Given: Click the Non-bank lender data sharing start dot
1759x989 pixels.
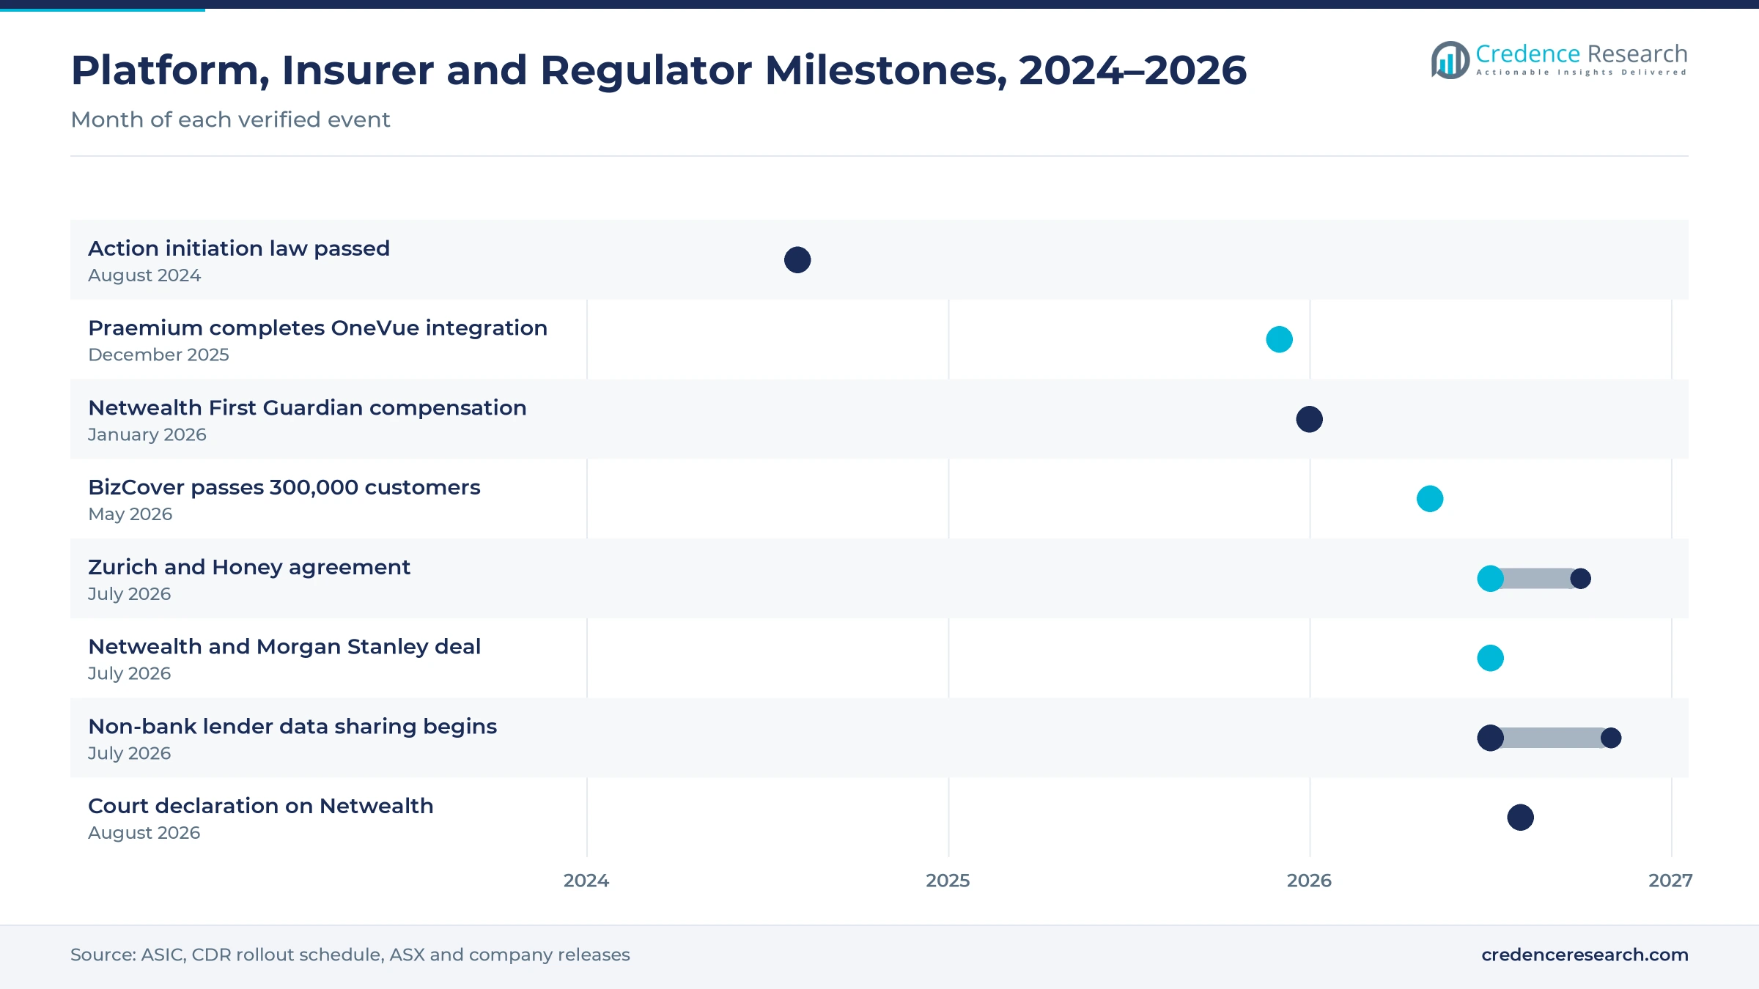Looking at the screenshot, I should pos(1490,738).
